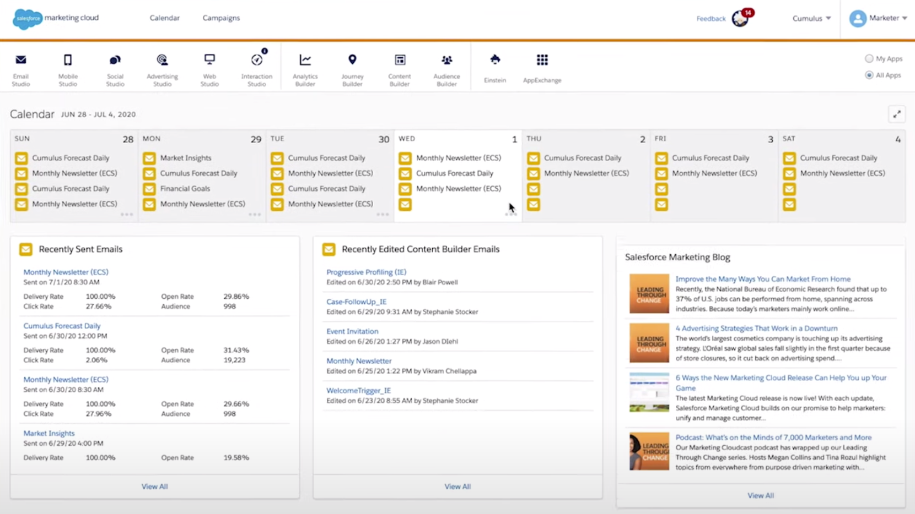The image size is (915, 514).
Task: Open the Cumulus business unit dropdown
Action: pyautogui.click(x=811, y=18)
